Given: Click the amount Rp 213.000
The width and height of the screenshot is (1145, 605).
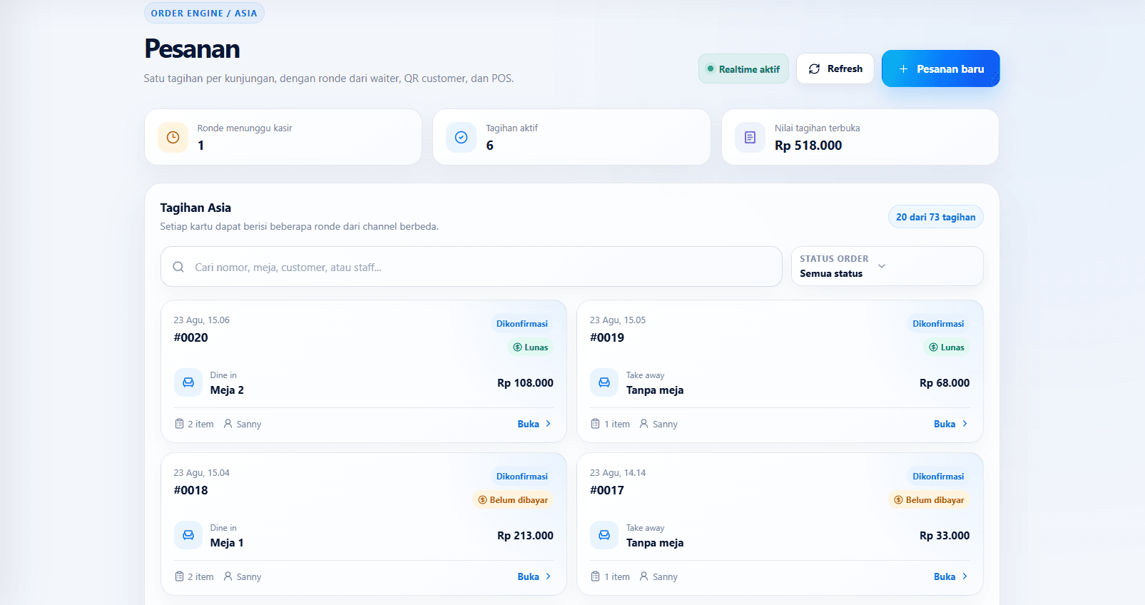Looking at the screenshot, I should click(x=525, y=536).
